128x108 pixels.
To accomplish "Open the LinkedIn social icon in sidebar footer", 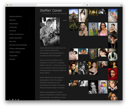I will tap(13, 100).
